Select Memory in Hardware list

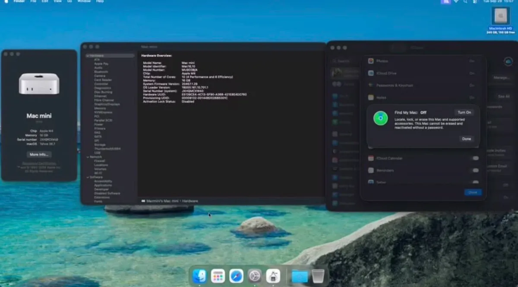click(x=100, y=108)
